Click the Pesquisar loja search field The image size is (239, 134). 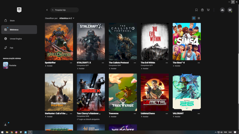[x=65, y=10]
